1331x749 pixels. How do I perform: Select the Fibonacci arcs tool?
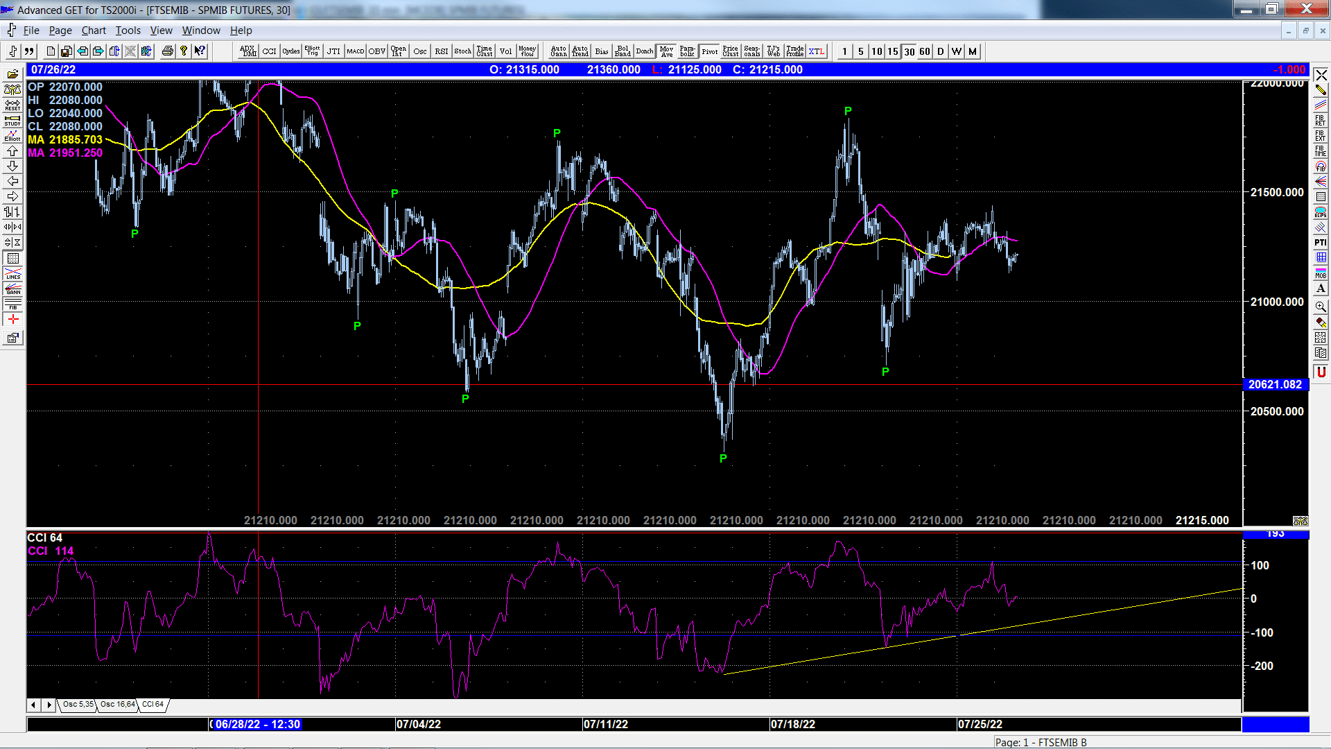pyautogui.click(x=1321, y=166)
